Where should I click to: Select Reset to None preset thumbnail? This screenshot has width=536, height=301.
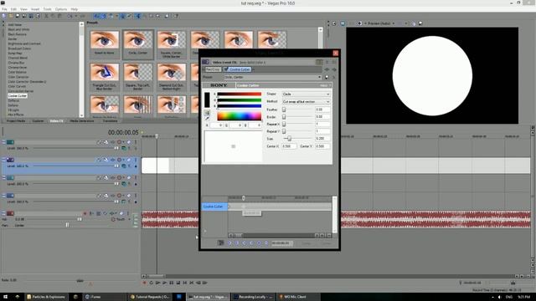tap(105, 44)
